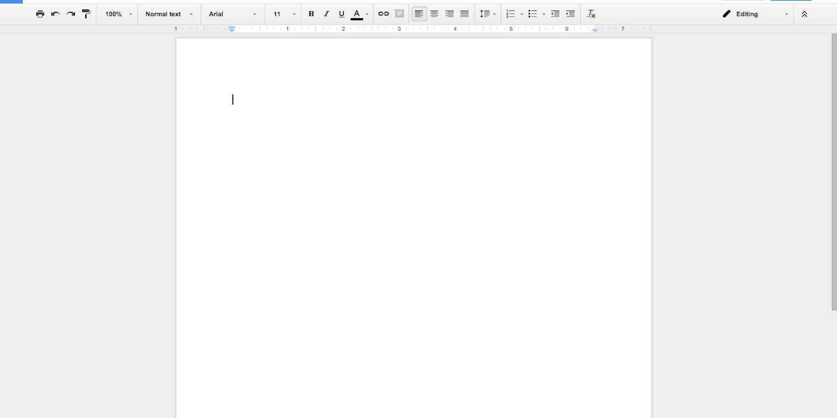This screenshot has width=837, height=418.
Task: Open the Insert comment icon
Action: tap(399, 14)
